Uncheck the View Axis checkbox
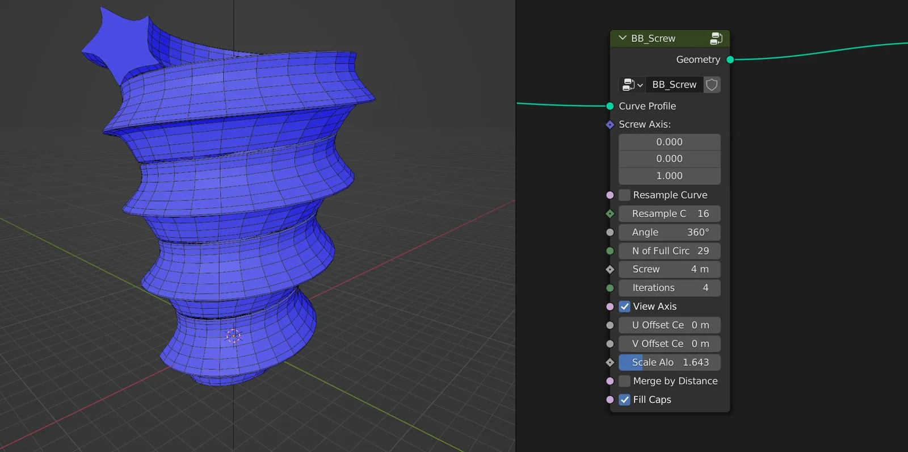The width and height of the screenshot is (908, 452). coord(625,307)
